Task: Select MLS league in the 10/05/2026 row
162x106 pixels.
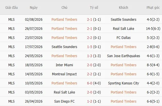Action: tap(11, 83)
